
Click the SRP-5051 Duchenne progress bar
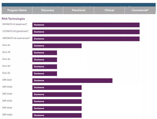pos(72,81)
